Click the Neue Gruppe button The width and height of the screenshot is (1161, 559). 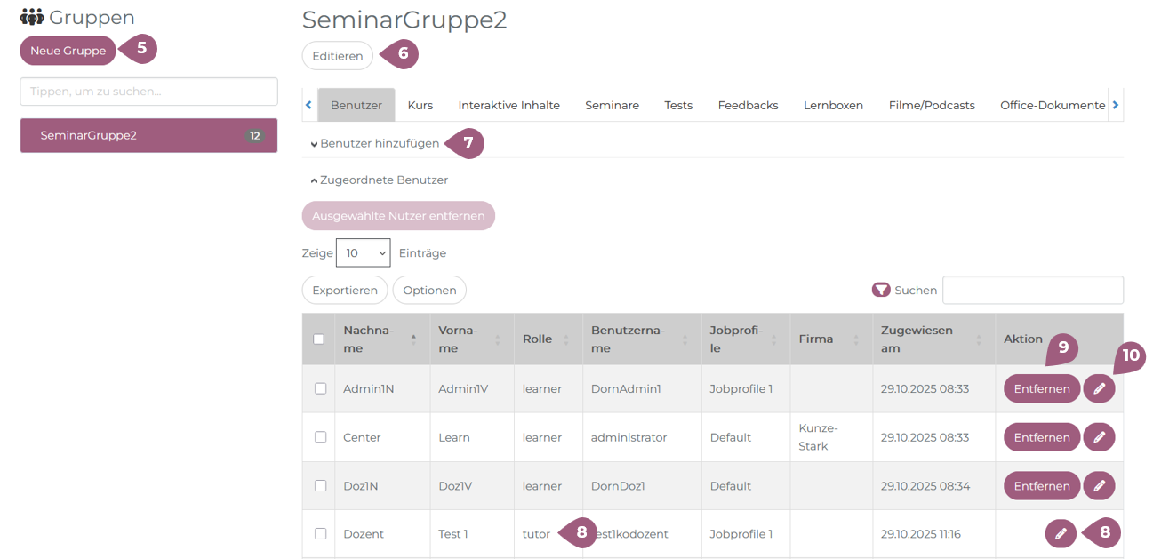pos(68,51)
